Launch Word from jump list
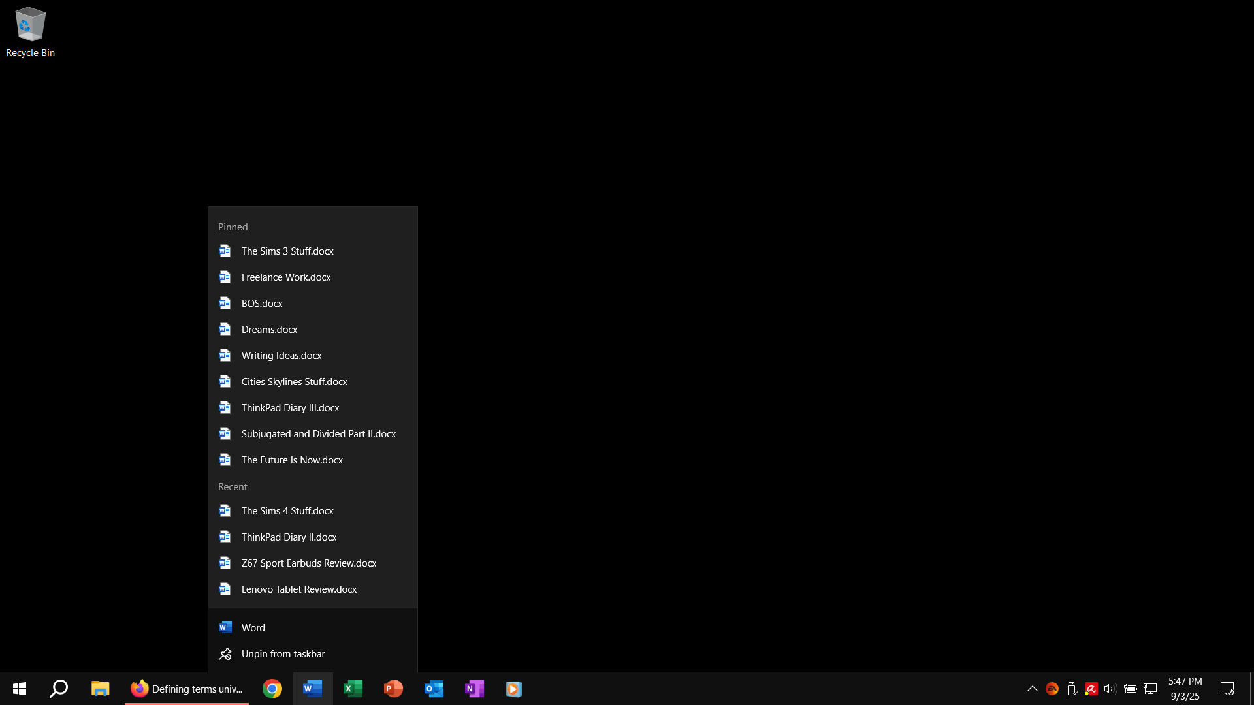 (253, 628)
